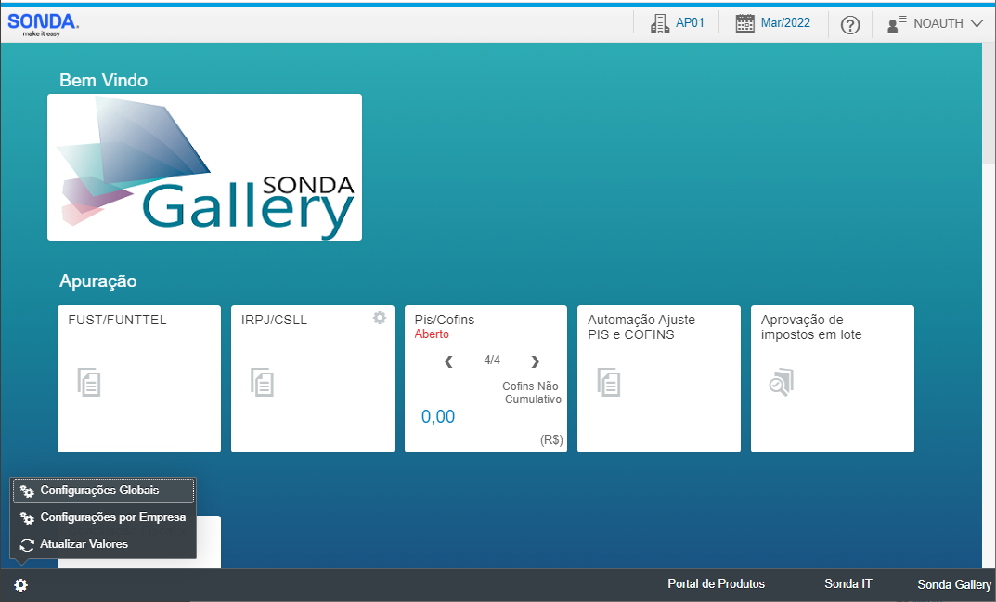The height and width of the screenshot is (602, 996).
Task: Select Configurações Globais menu item
Action: [104, 491]
